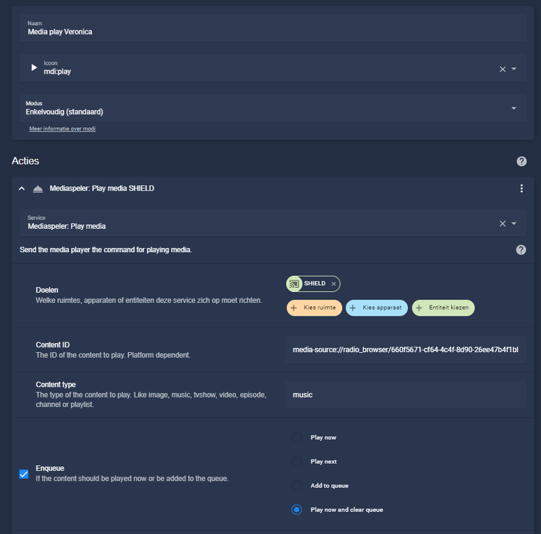Click the mdi:play preview icon
Image resolution: width=541 pixels, height=534 pixels.
click(x=34, y=68)
